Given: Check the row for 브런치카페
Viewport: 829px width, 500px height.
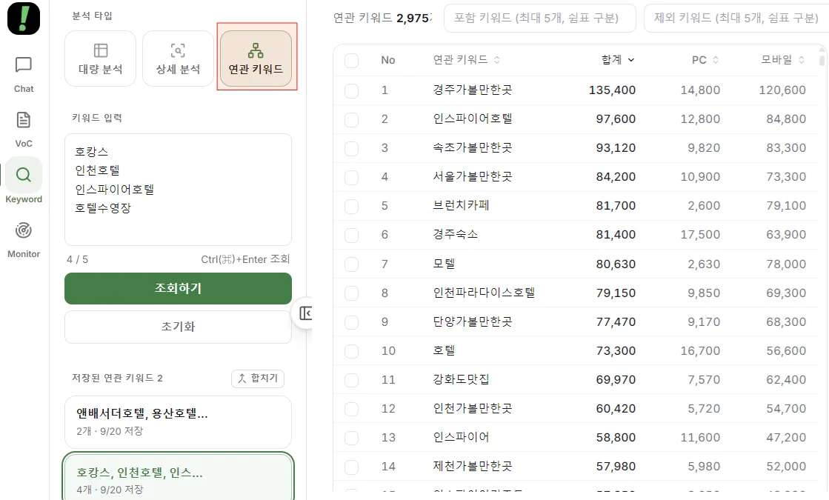Looking at the screenshot, I should tap(352, 206).
